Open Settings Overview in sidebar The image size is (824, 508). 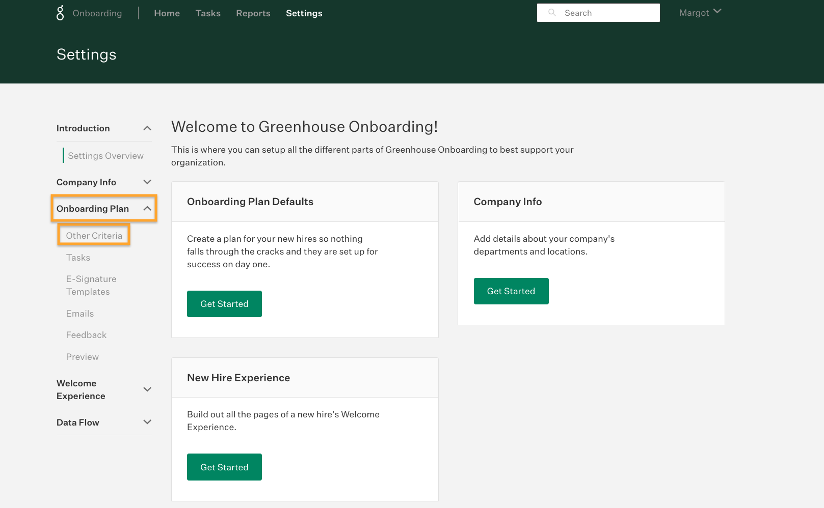point(105,156)
